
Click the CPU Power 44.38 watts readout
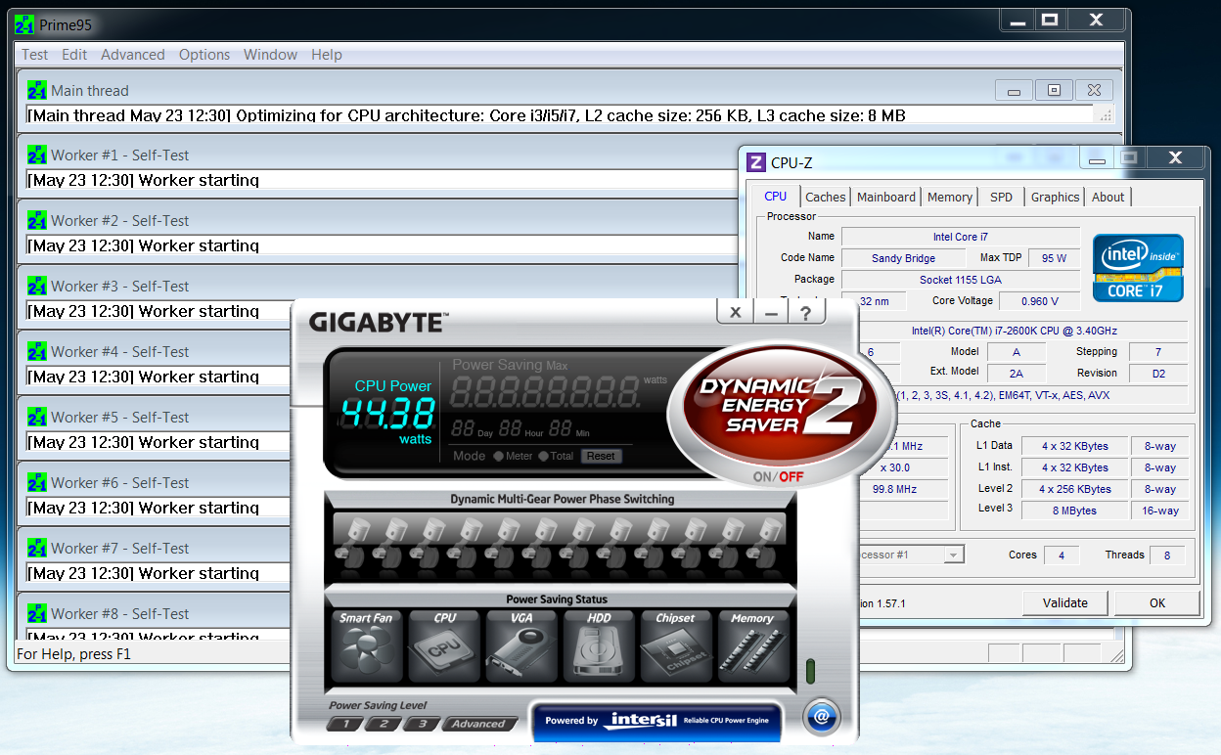(387, 413)
